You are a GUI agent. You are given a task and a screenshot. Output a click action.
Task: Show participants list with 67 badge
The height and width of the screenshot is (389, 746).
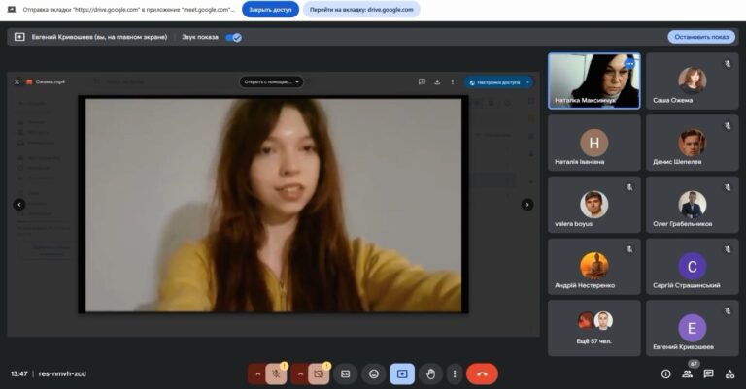688,373
